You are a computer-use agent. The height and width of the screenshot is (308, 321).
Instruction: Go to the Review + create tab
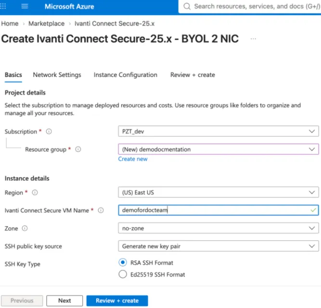(x=193, y=75)
